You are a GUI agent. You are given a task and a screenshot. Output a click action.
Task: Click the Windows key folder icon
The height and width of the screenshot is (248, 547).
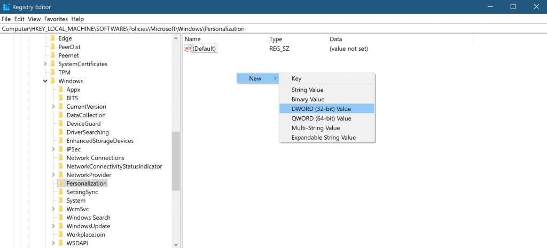coord(53,81)
